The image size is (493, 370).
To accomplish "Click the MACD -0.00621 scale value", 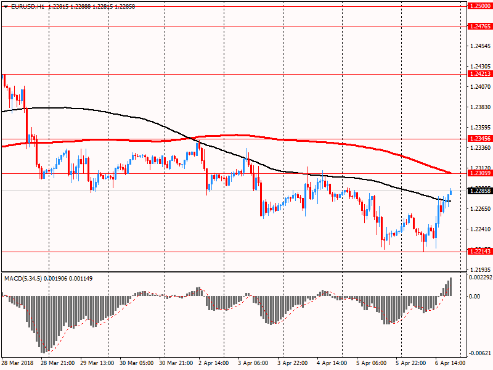I will (480, 353).
